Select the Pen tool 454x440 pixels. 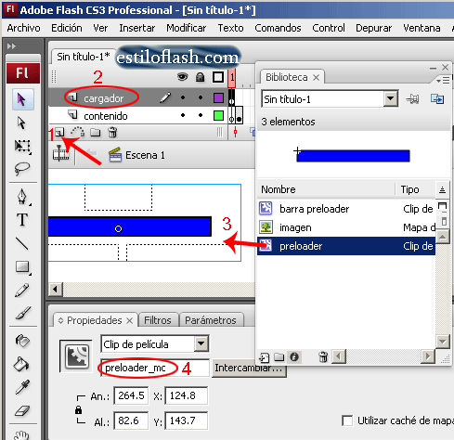point(22,197)
